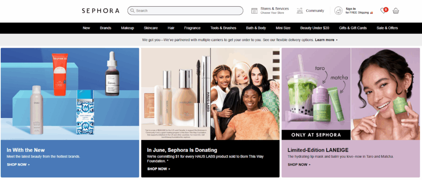The image size is (422, 180).
Task: Click the In With the New heading
Action: [26, 150]
